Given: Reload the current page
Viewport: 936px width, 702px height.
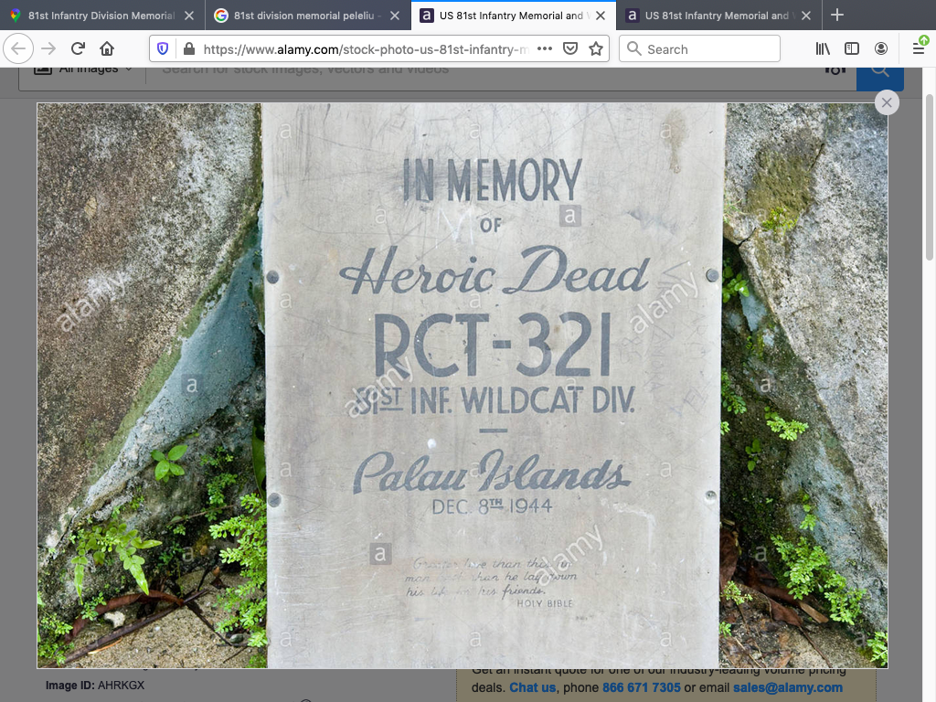Looking at the screenshot, I should (x=78, y=49).
